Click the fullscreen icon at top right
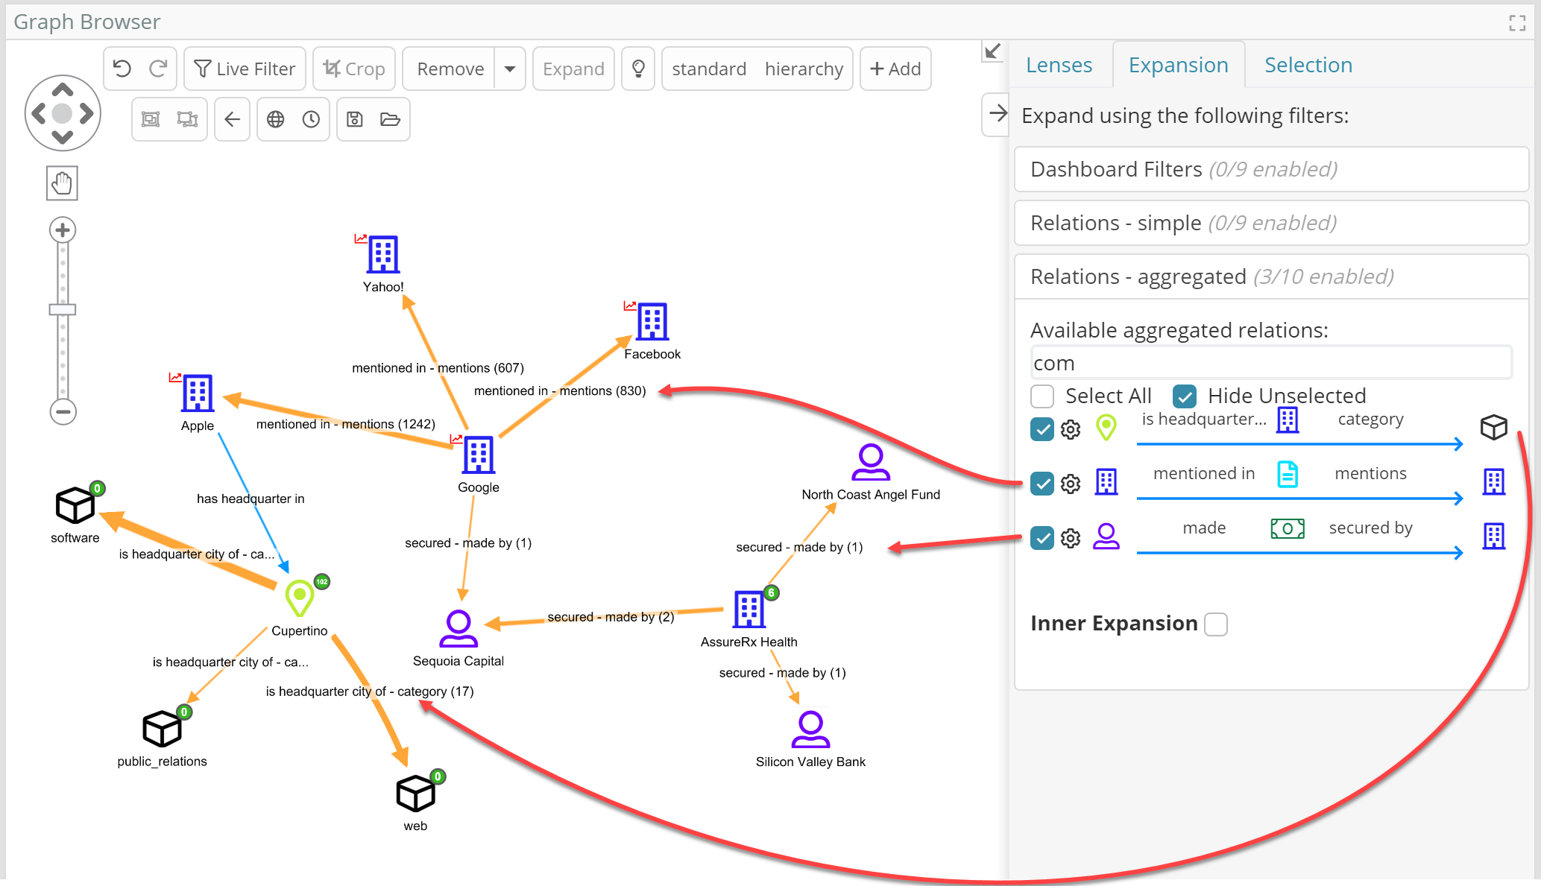The image size is (1541, 886). pos(1517,23)
